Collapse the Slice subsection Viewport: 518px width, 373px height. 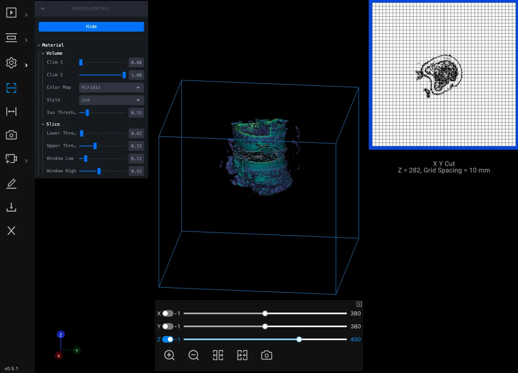click(43, 124)
